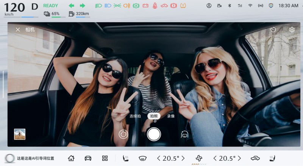Click the orange rear fog light indicator
Viewport: 303px width, 166px height.
(127, 6)
